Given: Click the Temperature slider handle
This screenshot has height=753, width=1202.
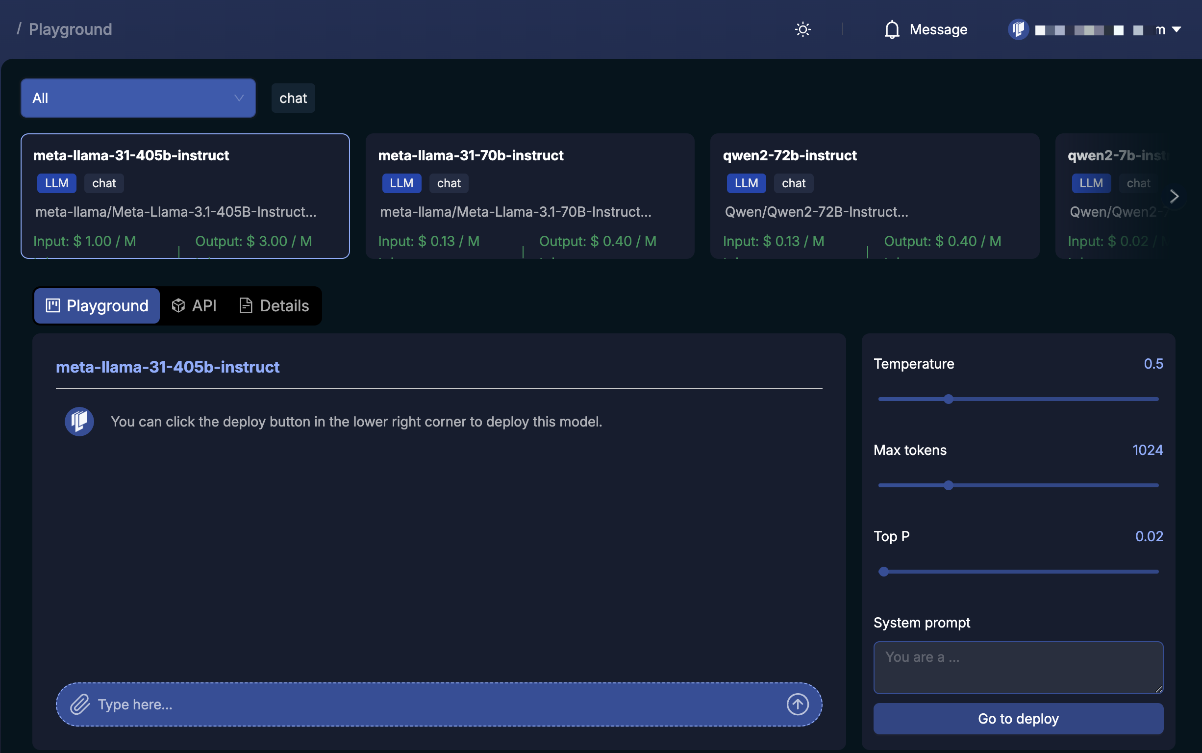Looking at the screenshot, I should (x=948, y=399).
